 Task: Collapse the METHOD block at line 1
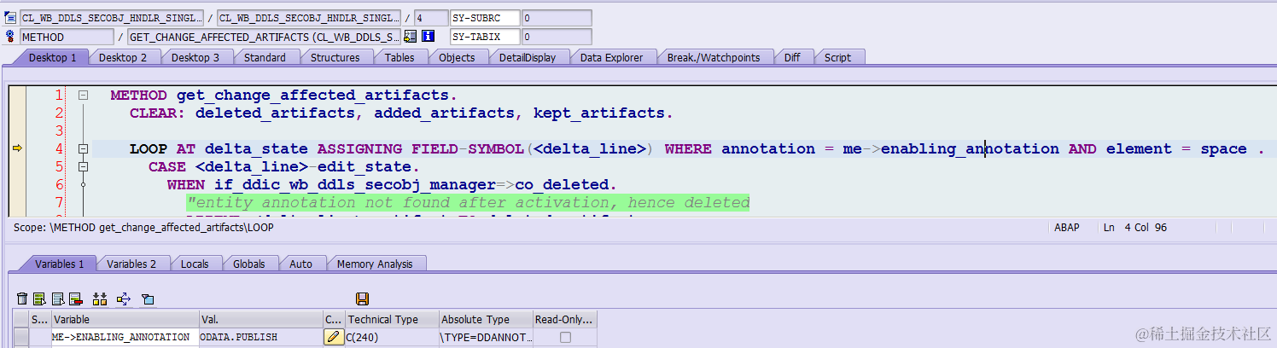pyautogui.click(x=83, y=96)
